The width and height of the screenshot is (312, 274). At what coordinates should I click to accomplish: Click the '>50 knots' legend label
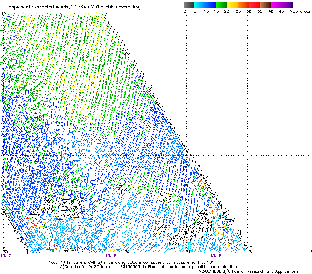pos(300,11)
